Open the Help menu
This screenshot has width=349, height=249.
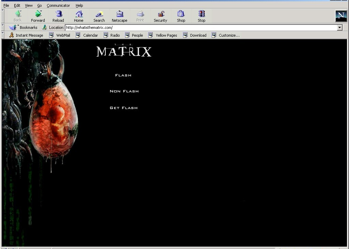(79, 5)
